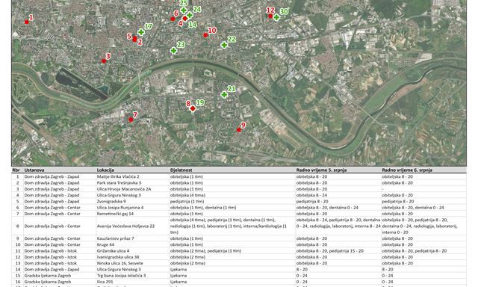
Task: Select green cross marker 22
Action: point(224,45)
